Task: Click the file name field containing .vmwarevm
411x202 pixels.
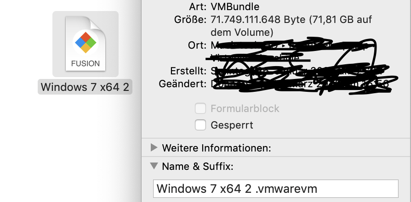Action: coord(276,188)
